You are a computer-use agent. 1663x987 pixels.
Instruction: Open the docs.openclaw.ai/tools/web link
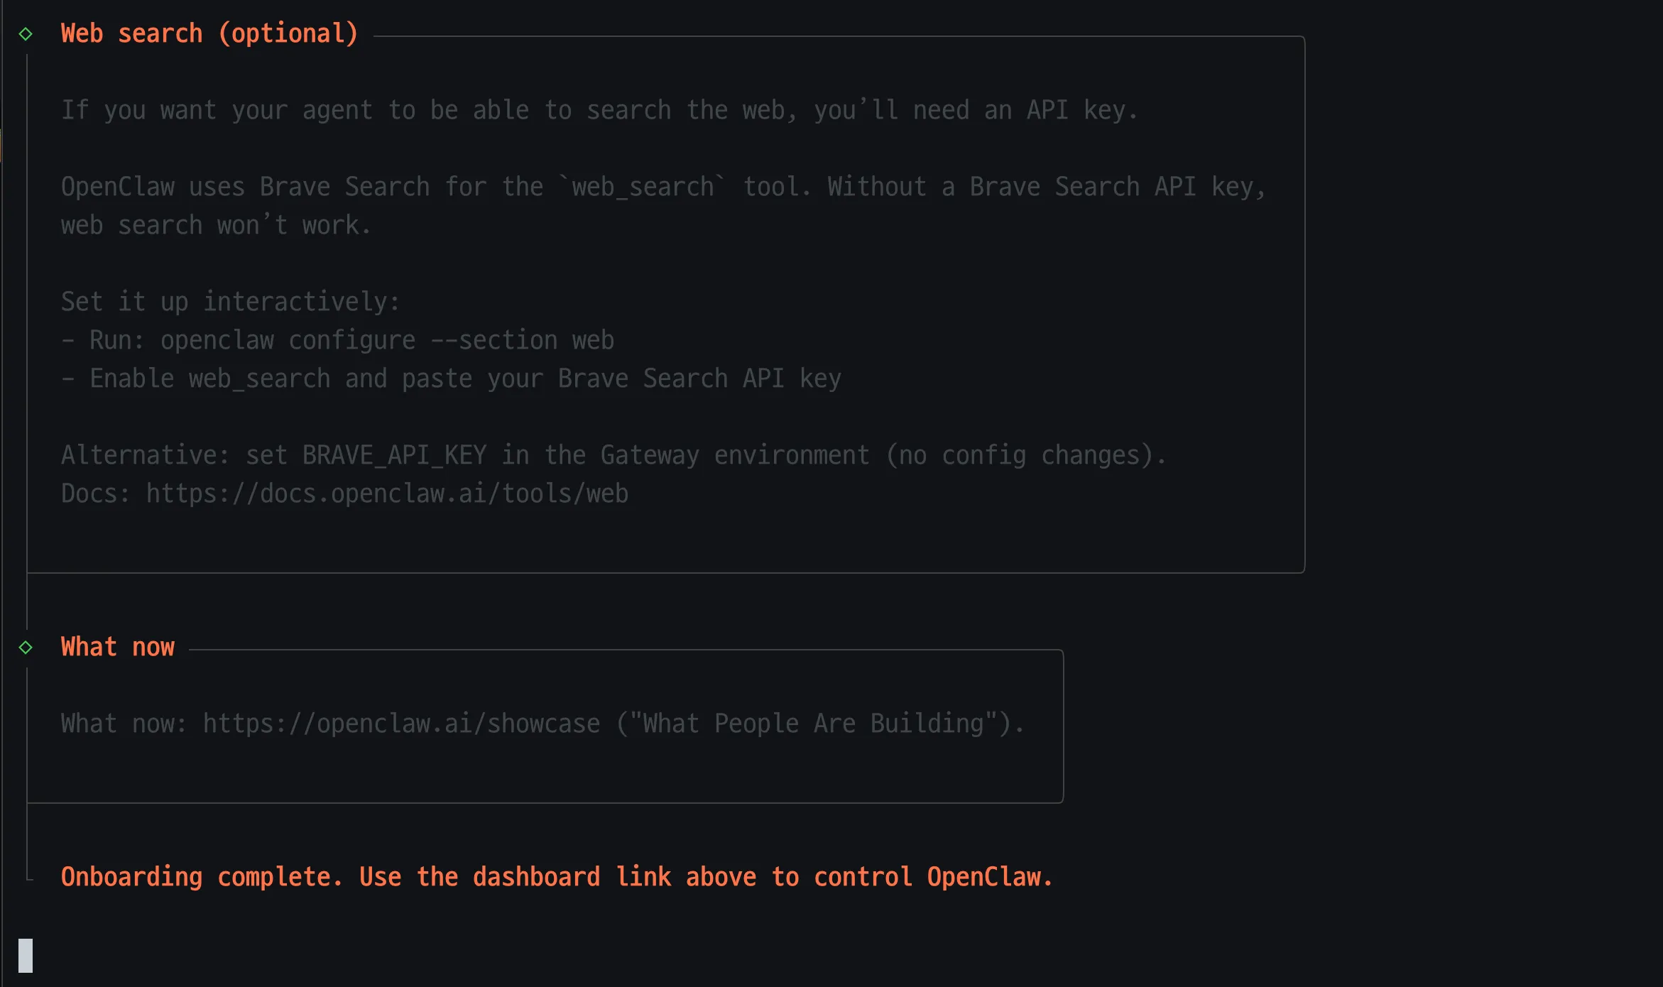coord(387,494)
